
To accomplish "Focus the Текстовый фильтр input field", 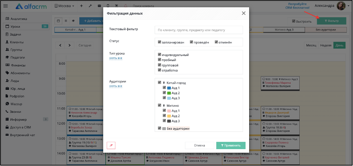I will pos(199,30).
